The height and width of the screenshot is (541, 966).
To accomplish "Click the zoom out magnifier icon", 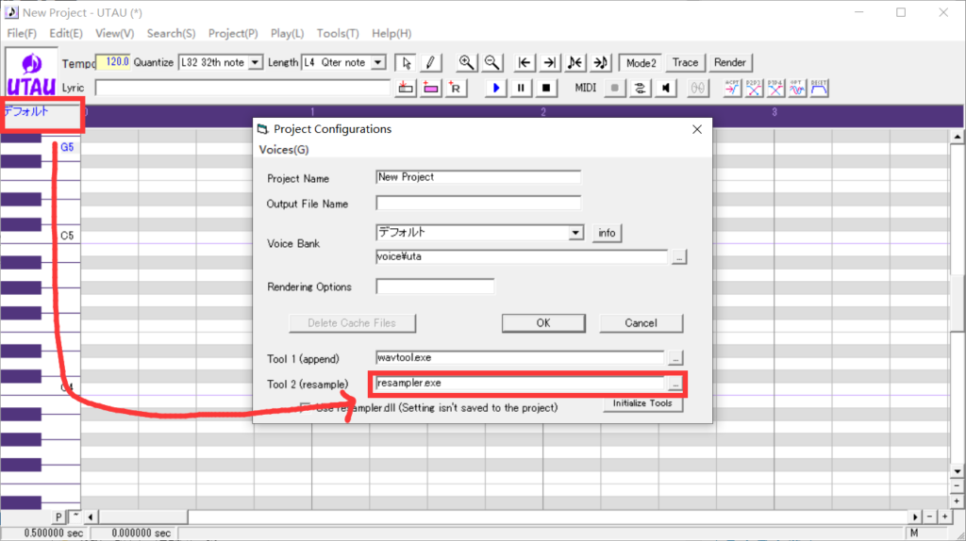I will click(491, 63).
